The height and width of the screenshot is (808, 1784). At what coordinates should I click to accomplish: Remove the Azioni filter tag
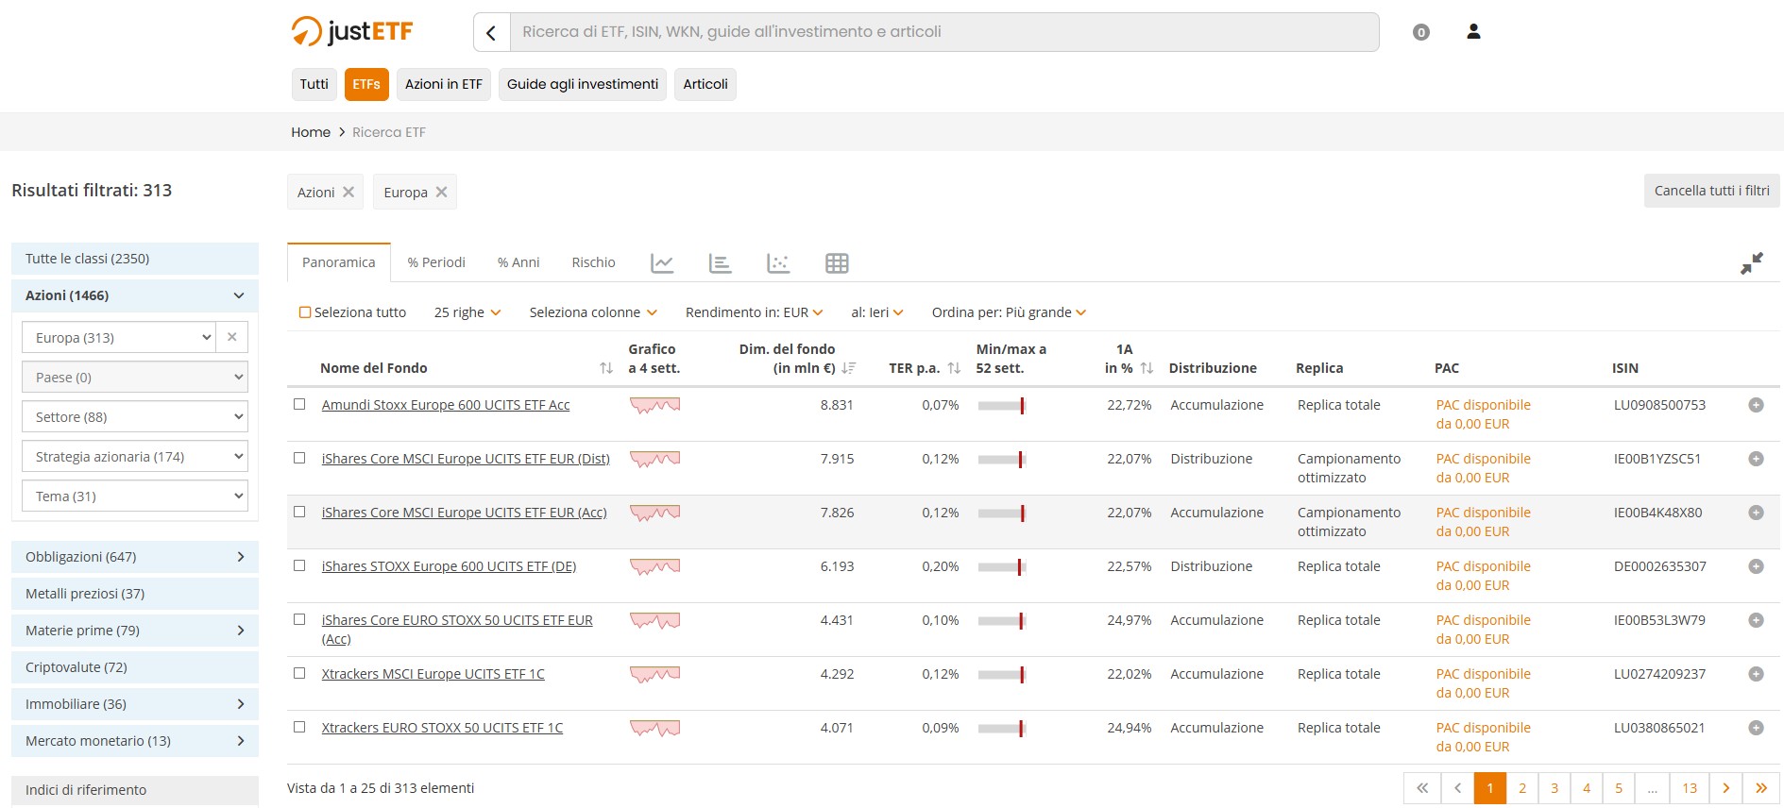tap(348, 192)
